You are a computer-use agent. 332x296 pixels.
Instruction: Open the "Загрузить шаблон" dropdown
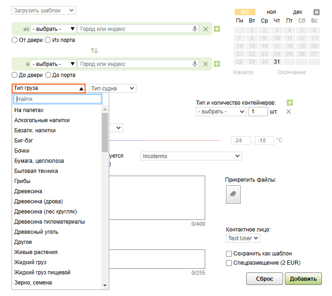click(44, 10)
